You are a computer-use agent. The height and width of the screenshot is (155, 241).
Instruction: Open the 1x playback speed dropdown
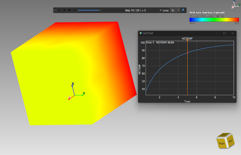[x=175, y=10]
